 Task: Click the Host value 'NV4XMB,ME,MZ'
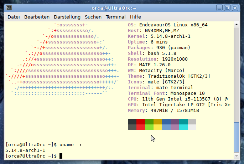[x=162, y=31]
